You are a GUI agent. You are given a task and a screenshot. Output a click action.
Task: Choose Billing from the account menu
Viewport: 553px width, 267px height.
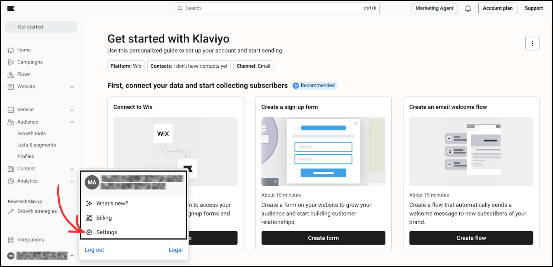(104, 218)
